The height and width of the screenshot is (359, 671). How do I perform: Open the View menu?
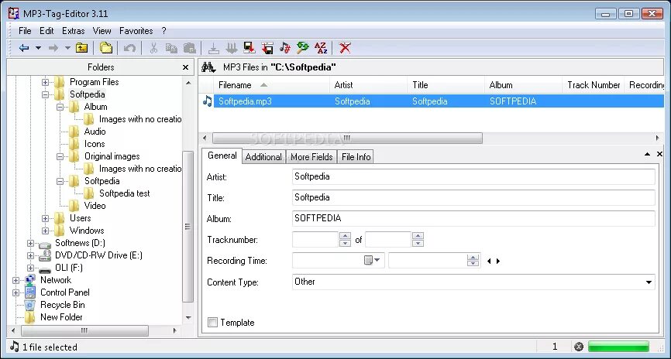tap(102, 31)
